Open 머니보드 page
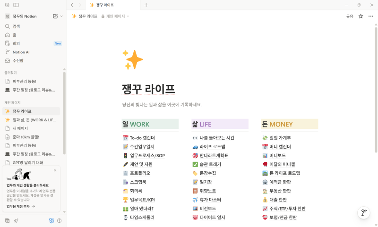378x227 pixels. 274,156
